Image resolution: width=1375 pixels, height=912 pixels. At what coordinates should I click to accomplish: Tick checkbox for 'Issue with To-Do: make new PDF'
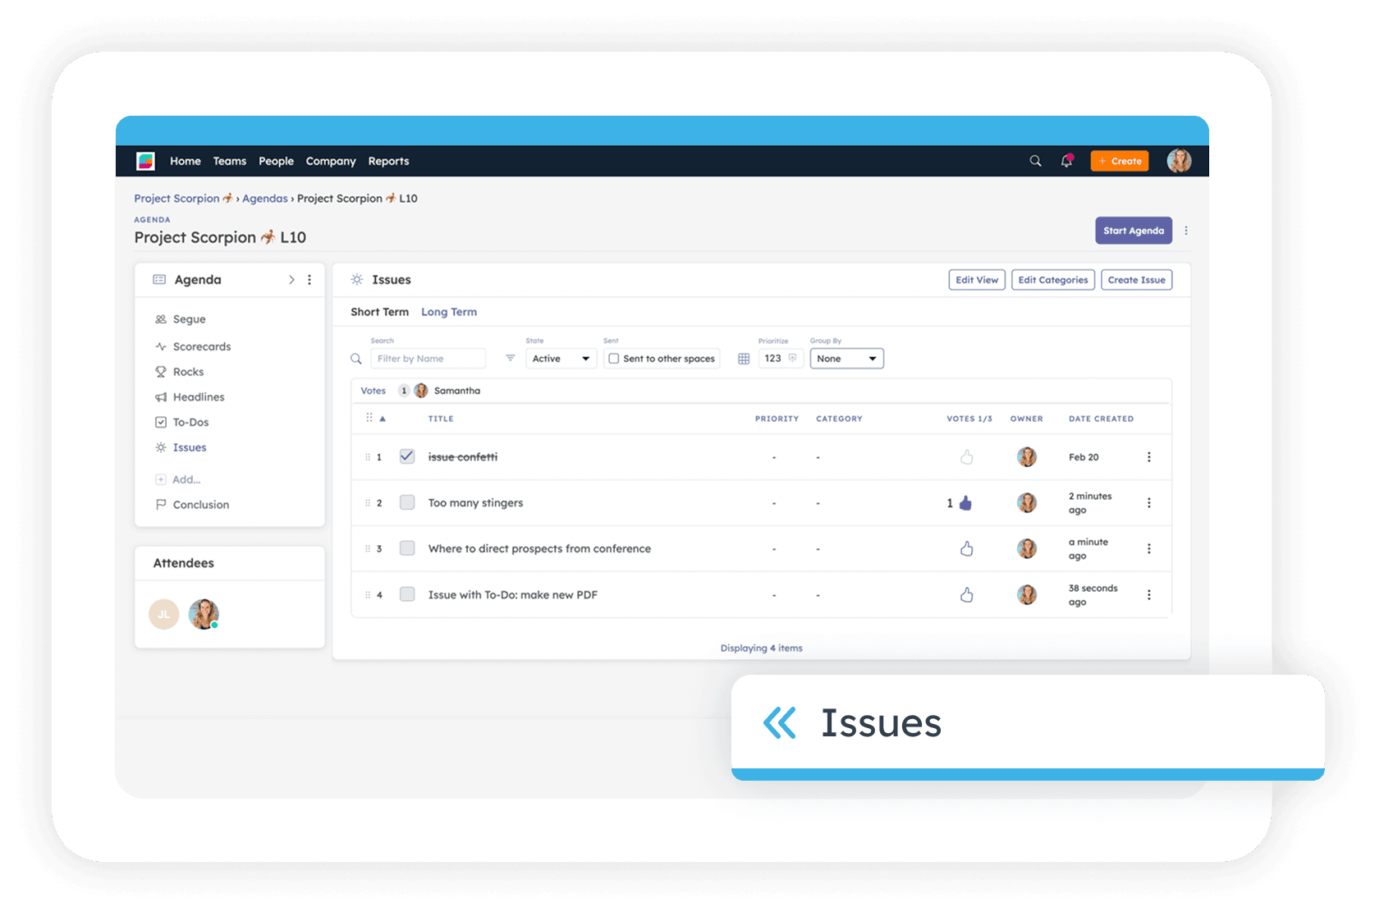tap(407, 594)
